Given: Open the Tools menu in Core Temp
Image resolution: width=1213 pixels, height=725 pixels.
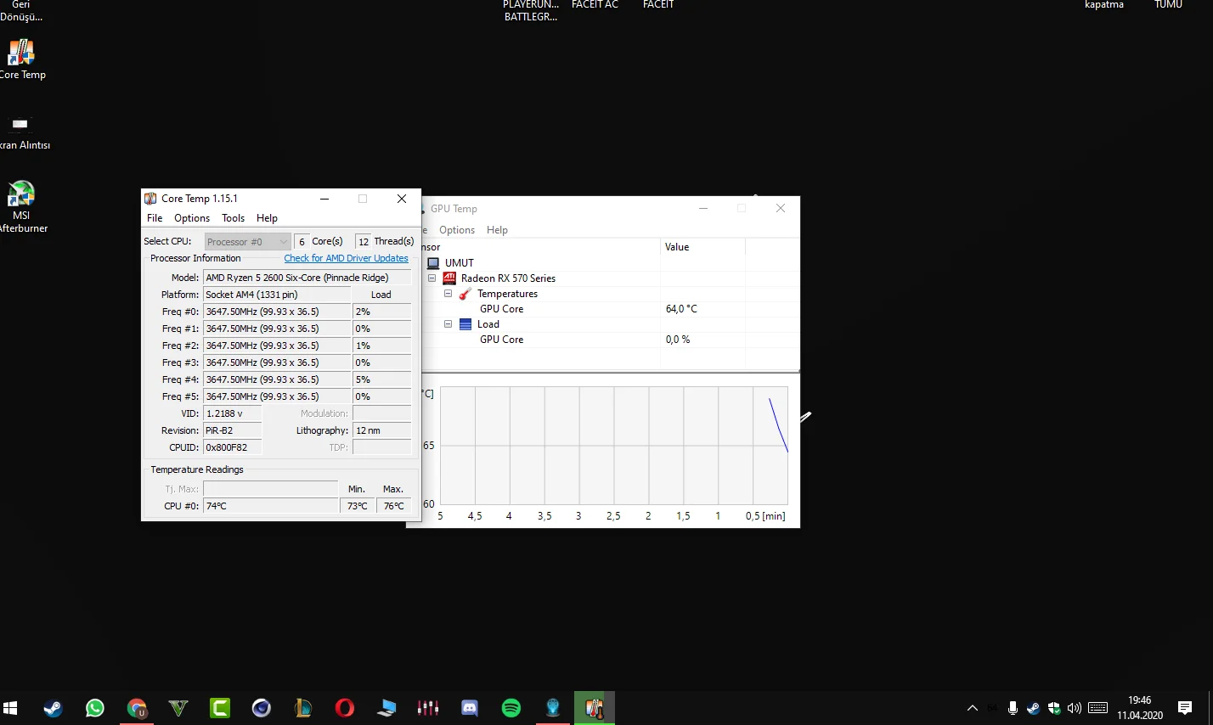Looking at the screenshot, I should click(x=233, y=218).
